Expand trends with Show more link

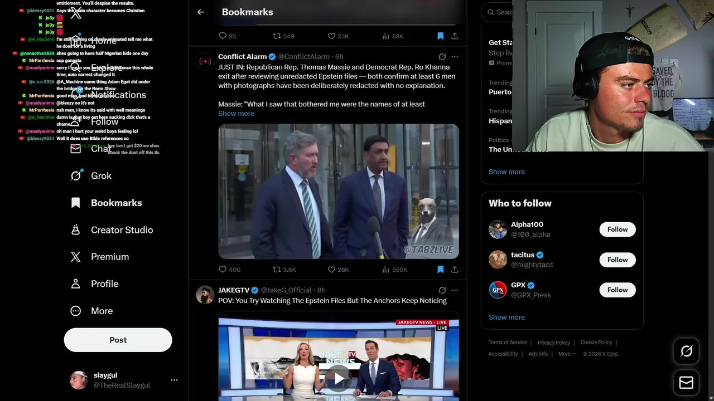click(x=506, y=172)
